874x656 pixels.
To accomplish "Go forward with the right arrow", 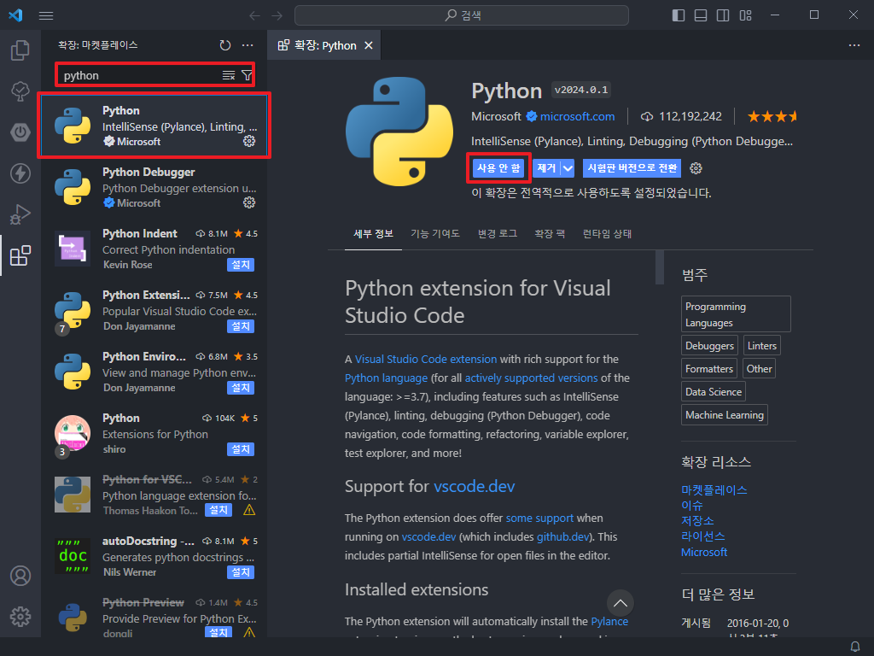I will 277,15.
